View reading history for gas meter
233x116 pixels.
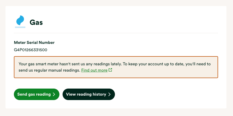coord(89,94)
